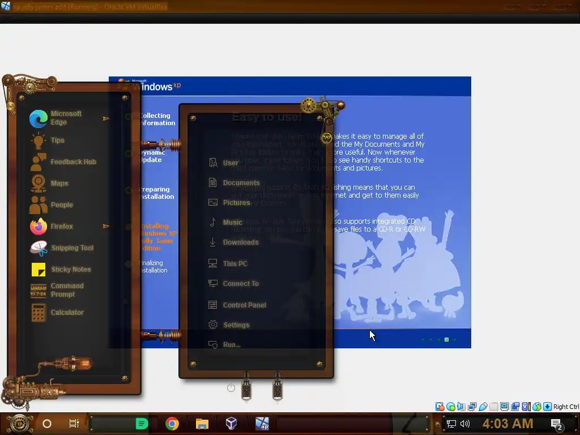Open the People app
Image resolution: width=580 pixels, height=435 pixels.
52,205
